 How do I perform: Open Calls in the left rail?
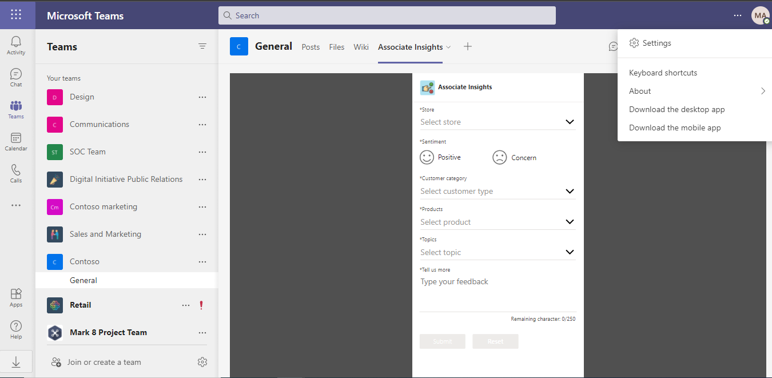[x=16, y=174]
